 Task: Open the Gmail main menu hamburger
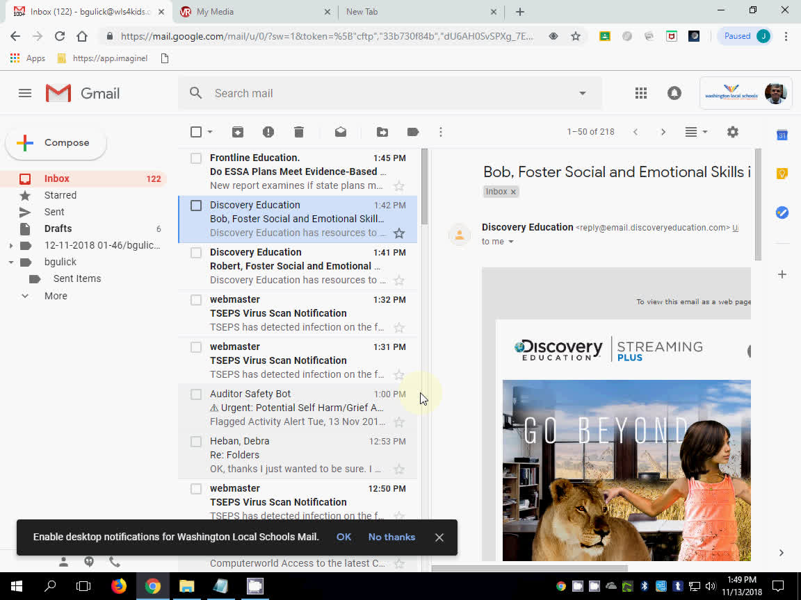(x=24, y=92)
